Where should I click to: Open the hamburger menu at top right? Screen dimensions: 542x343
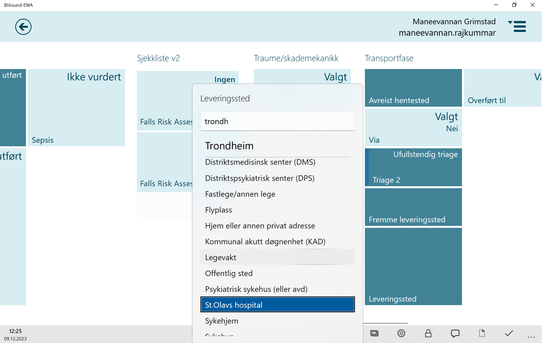pos(517,26)
